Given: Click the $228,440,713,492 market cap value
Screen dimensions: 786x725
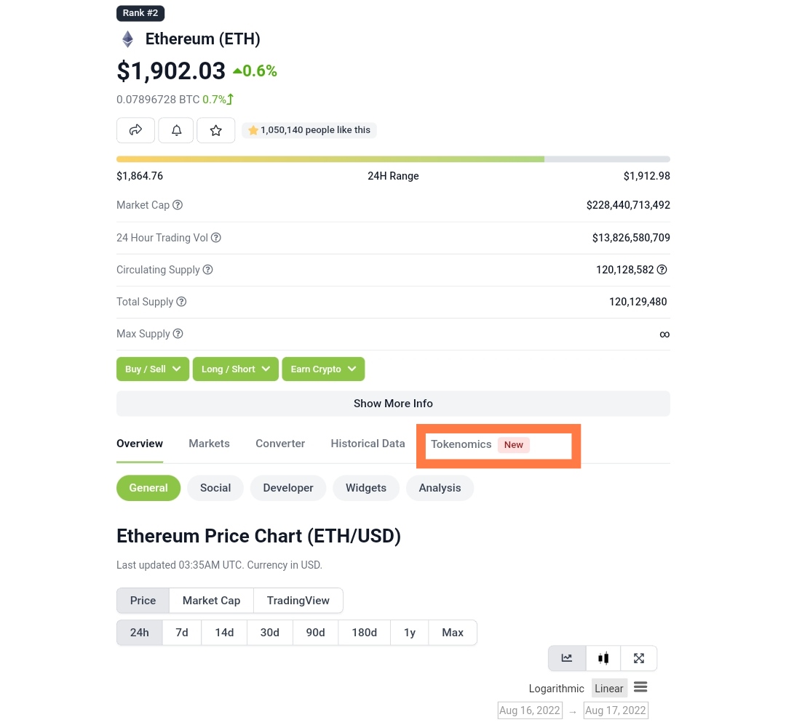Looking at the screenshot, I should pos(628,205).
